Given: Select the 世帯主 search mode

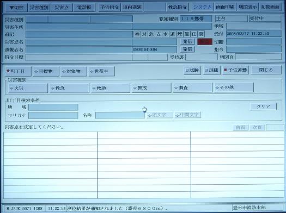Looking at the screenshot, I should point(101,71).
